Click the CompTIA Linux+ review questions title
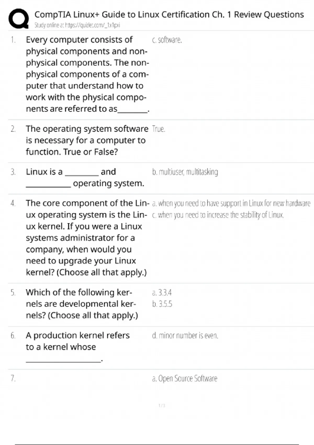 [x=169, y=14]
